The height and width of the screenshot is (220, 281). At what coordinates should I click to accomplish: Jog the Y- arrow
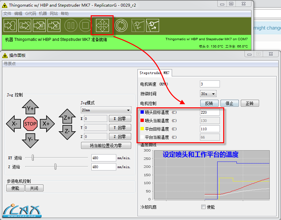(x=30, y=141)
